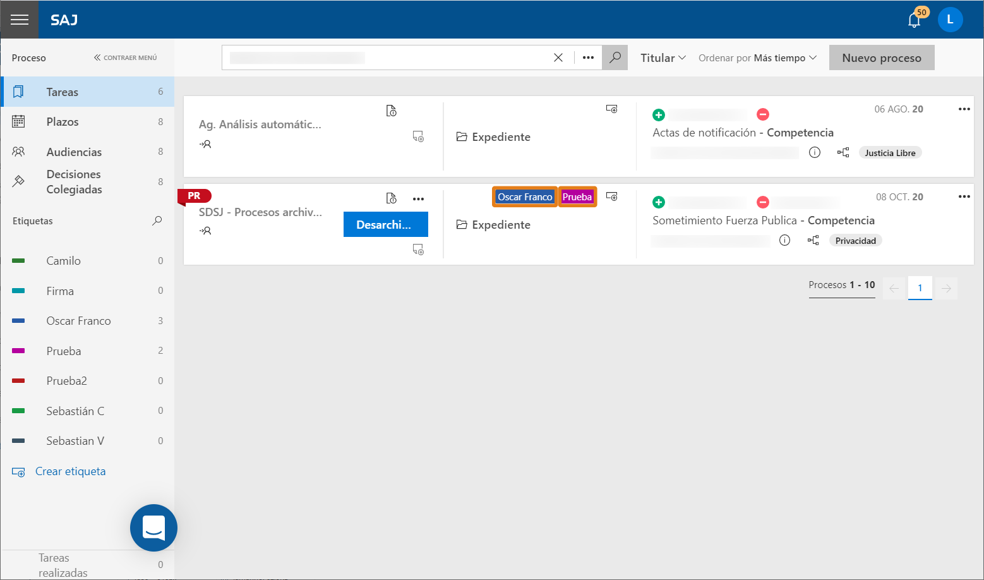
Task: Filter by Sebastián C label
Action: pyautogui.click(x=87, y=411)
